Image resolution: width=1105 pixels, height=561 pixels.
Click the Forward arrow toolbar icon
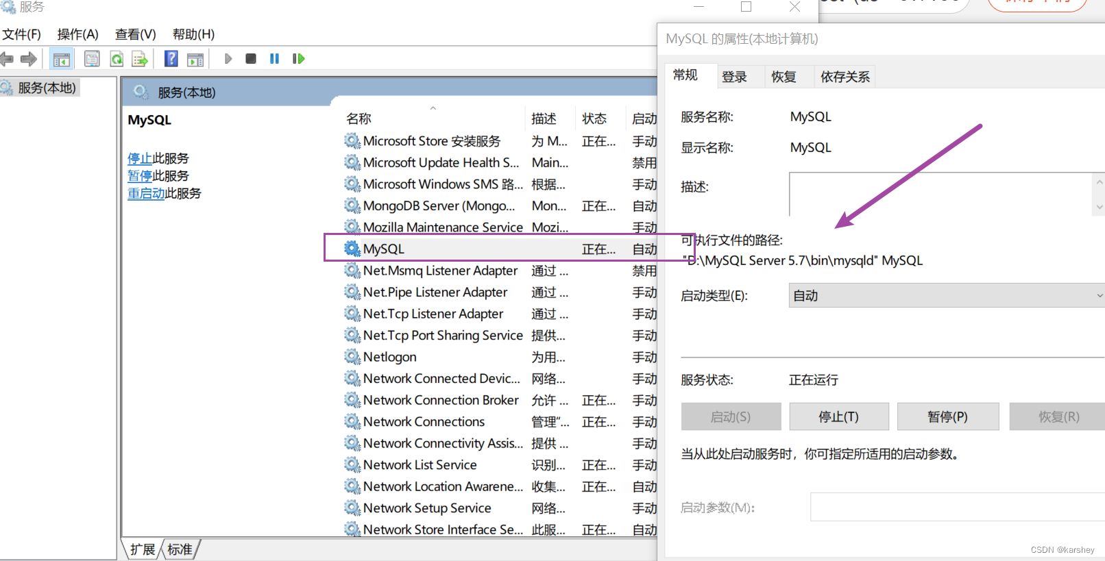point(29,59)
